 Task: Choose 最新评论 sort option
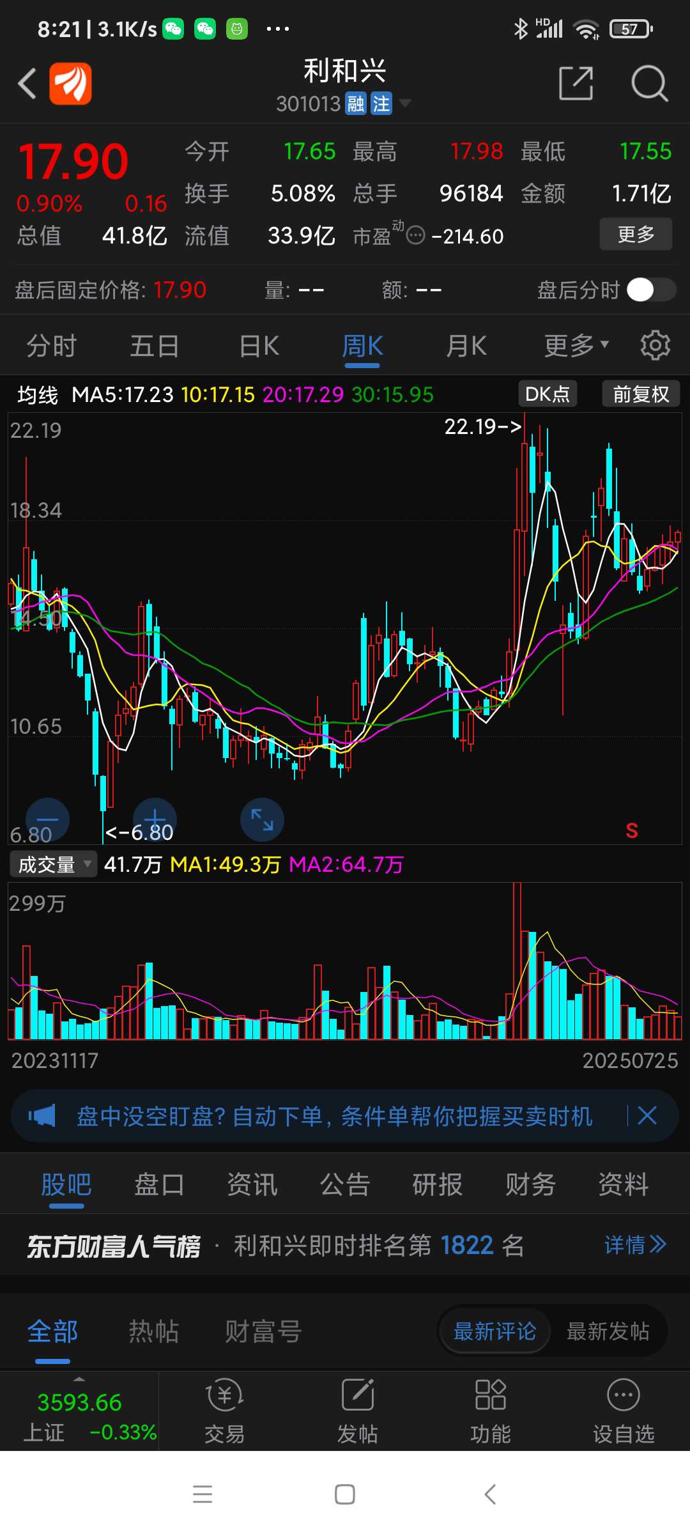pyautogui.click(x=494, y=1331)
